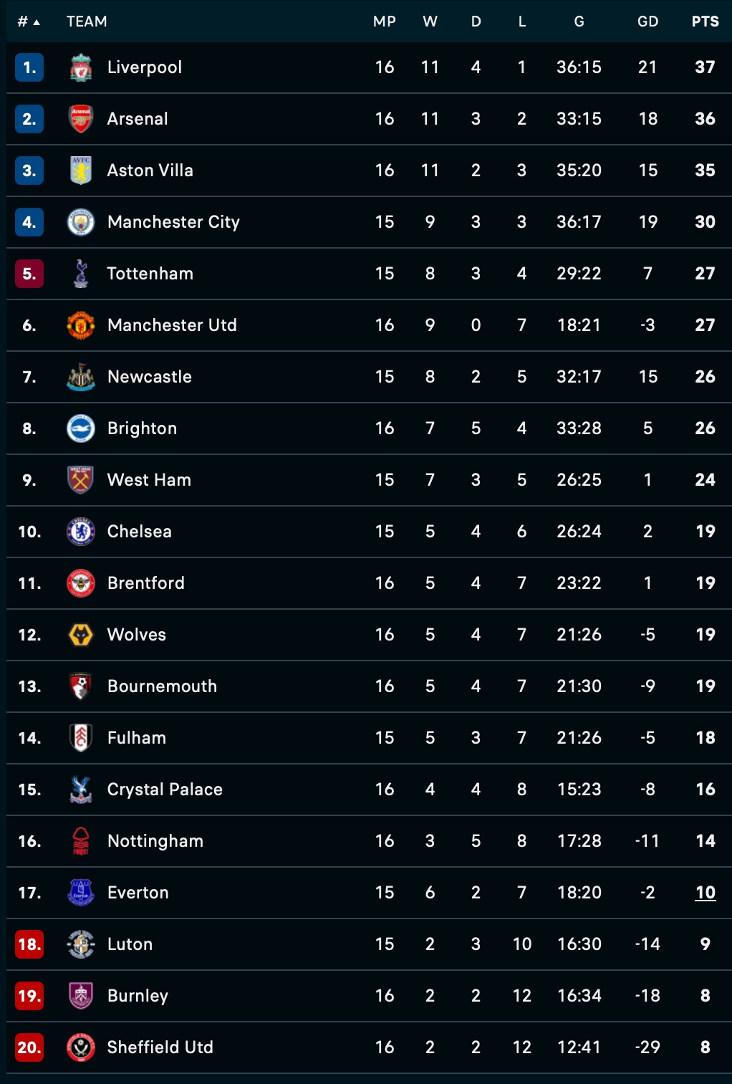The image size is (732, 1084).
Task: Click the Everton crest icon
Action: 81,893
